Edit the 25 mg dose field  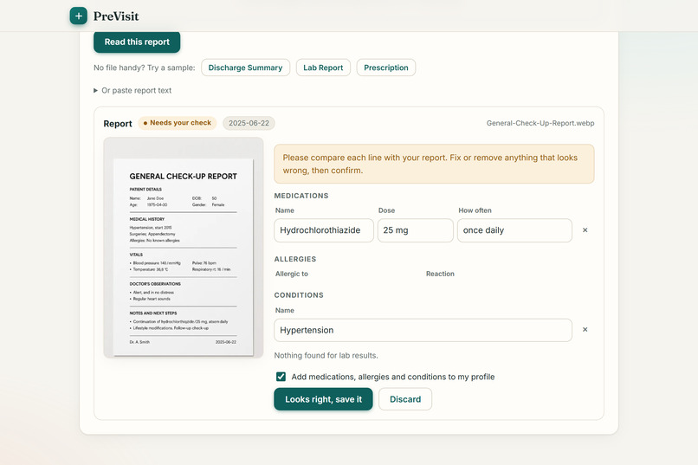click(x=416, y=230)
